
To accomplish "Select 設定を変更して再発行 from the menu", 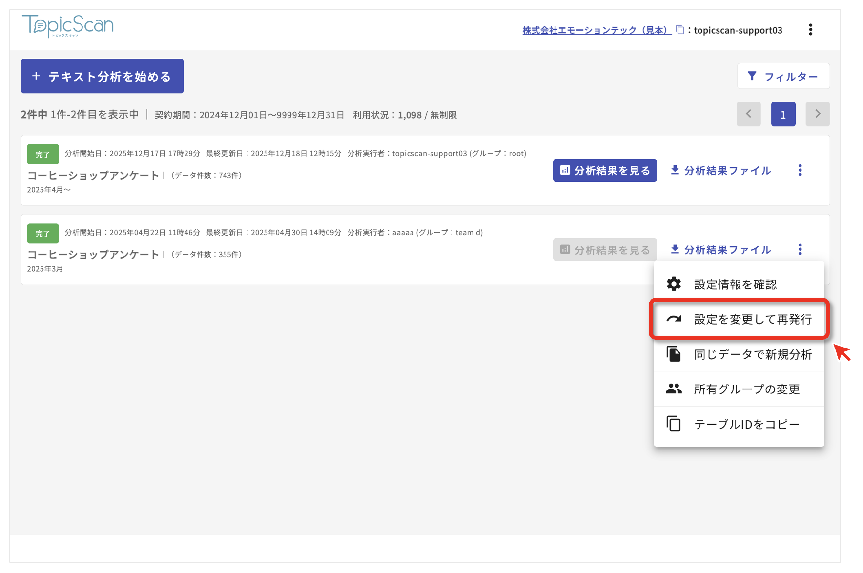I will [752, 319].
